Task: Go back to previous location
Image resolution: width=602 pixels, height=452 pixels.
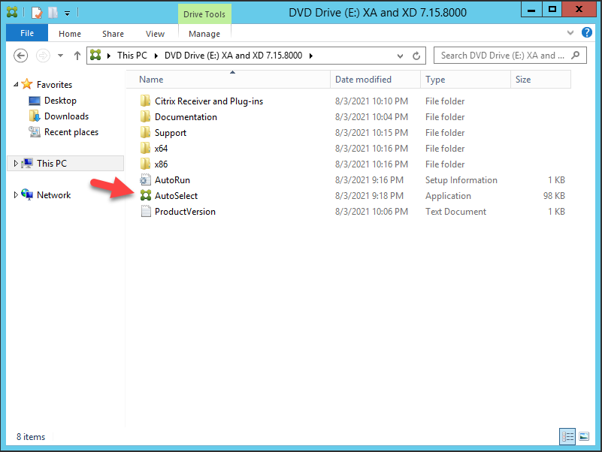Action: pos(21,56)
